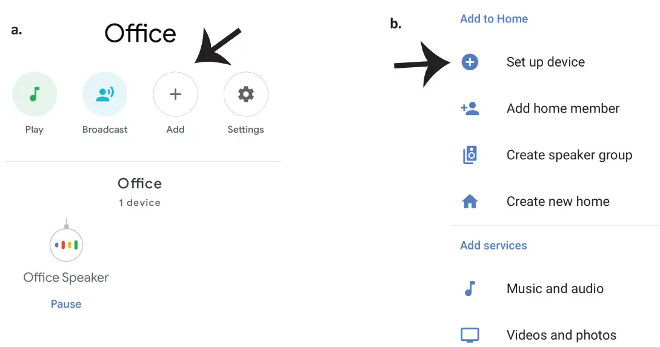Open Music and audio services

(555, 289)
